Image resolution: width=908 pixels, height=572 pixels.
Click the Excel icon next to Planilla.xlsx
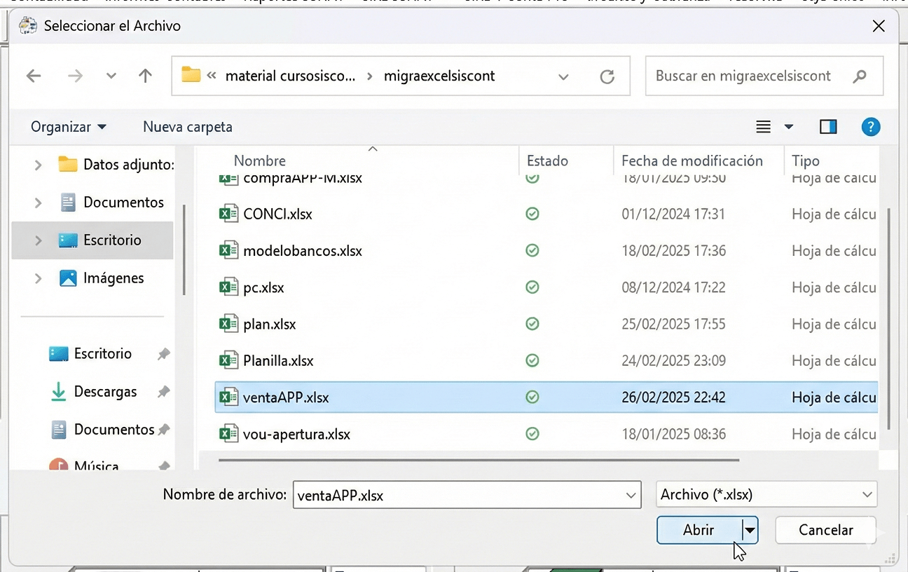(x=228, y=360)
